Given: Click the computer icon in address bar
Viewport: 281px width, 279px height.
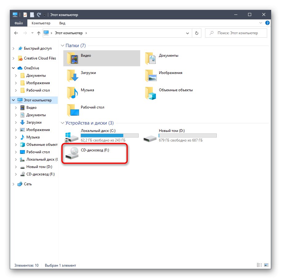Looking at the screenshot, I should [46, 33].
